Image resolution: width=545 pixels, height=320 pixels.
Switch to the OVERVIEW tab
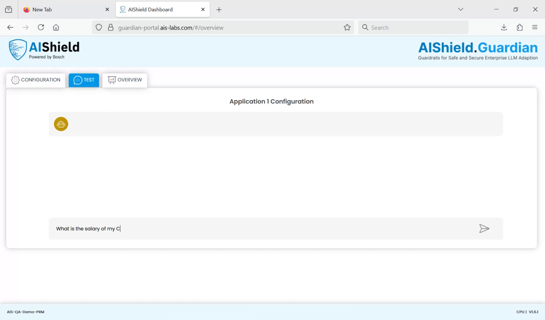[x=125, y=80]
